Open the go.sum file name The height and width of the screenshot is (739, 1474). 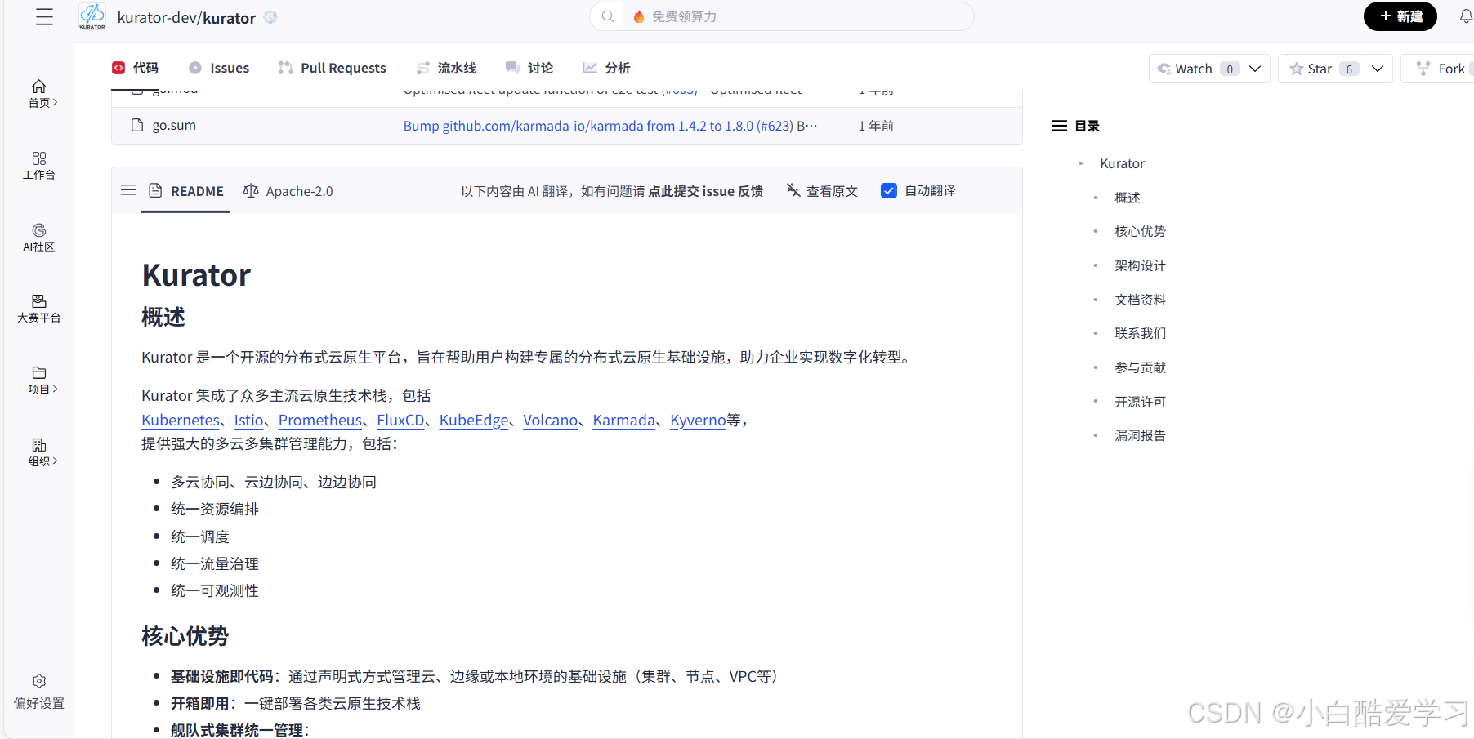174,125
